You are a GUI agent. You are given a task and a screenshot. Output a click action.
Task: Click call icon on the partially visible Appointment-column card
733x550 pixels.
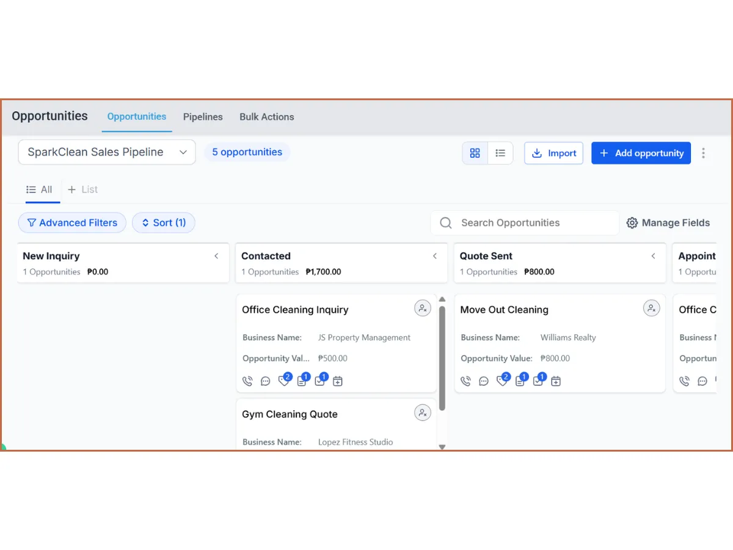tap(685, 381)
